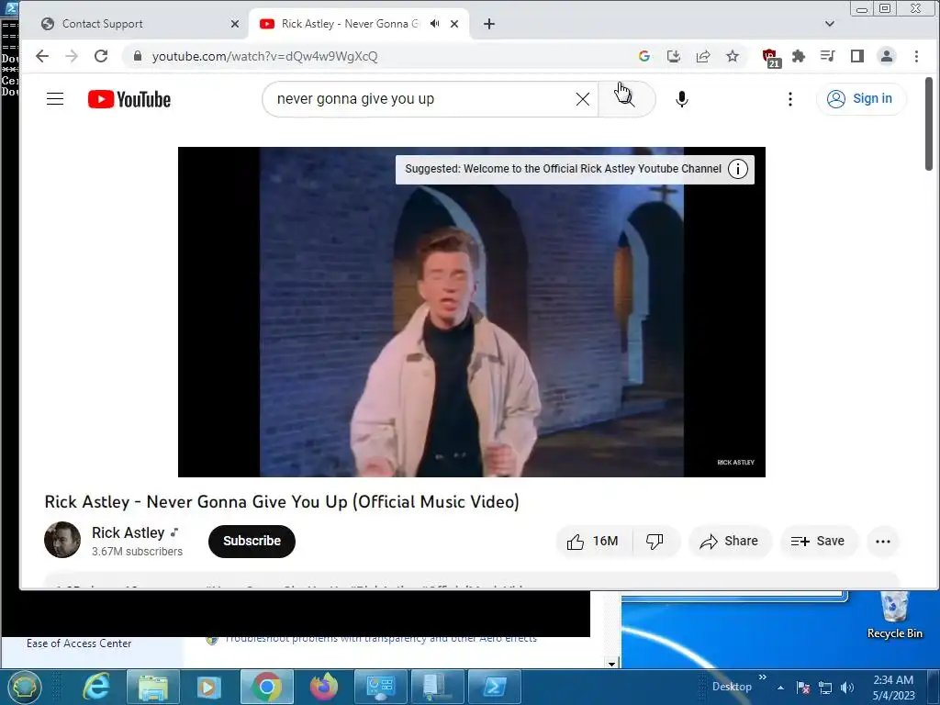Open more actions ellipsis next to Save
The image size is (940, 705).
pos(883,542)
